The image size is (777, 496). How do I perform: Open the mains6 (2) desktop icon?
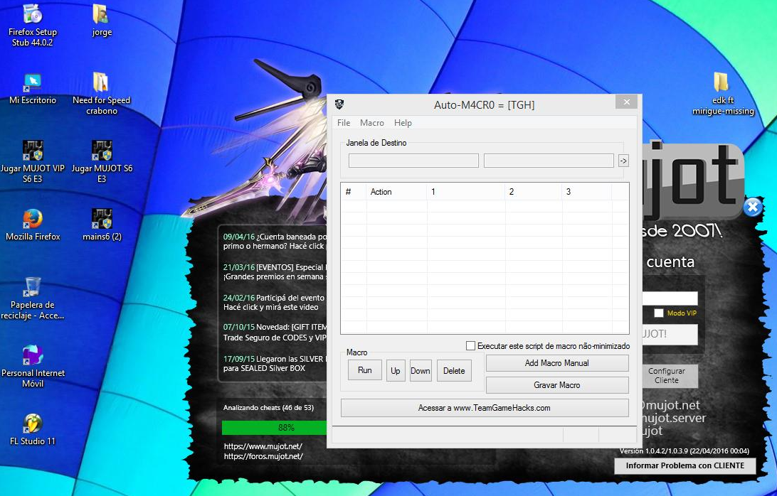(x=102, y=220)
